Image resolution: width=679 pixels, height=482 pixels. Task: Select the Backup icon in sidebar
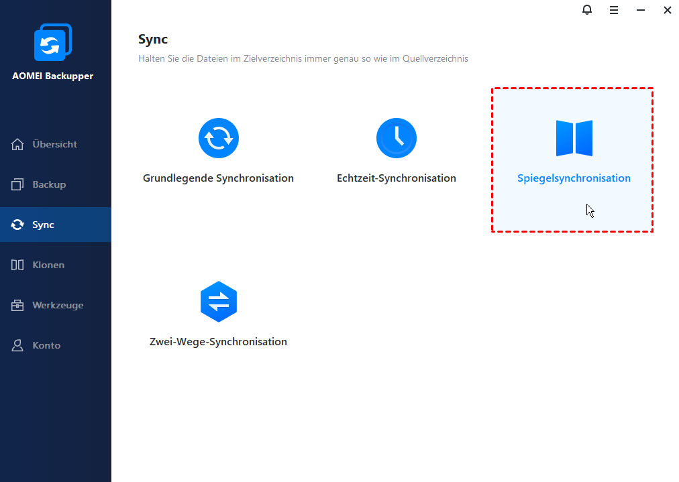pyautogui.click(x=17, y=184)
